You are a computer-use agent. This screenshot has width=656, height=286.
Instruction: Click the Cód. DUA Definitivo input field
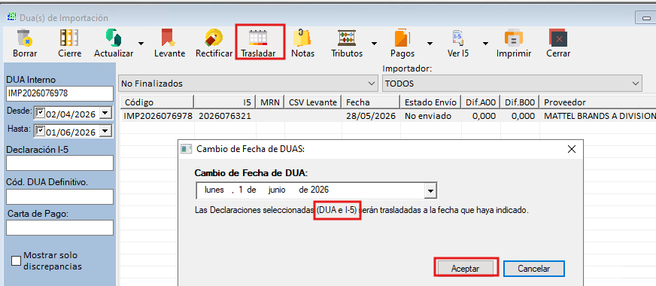[x=60, y=196]
